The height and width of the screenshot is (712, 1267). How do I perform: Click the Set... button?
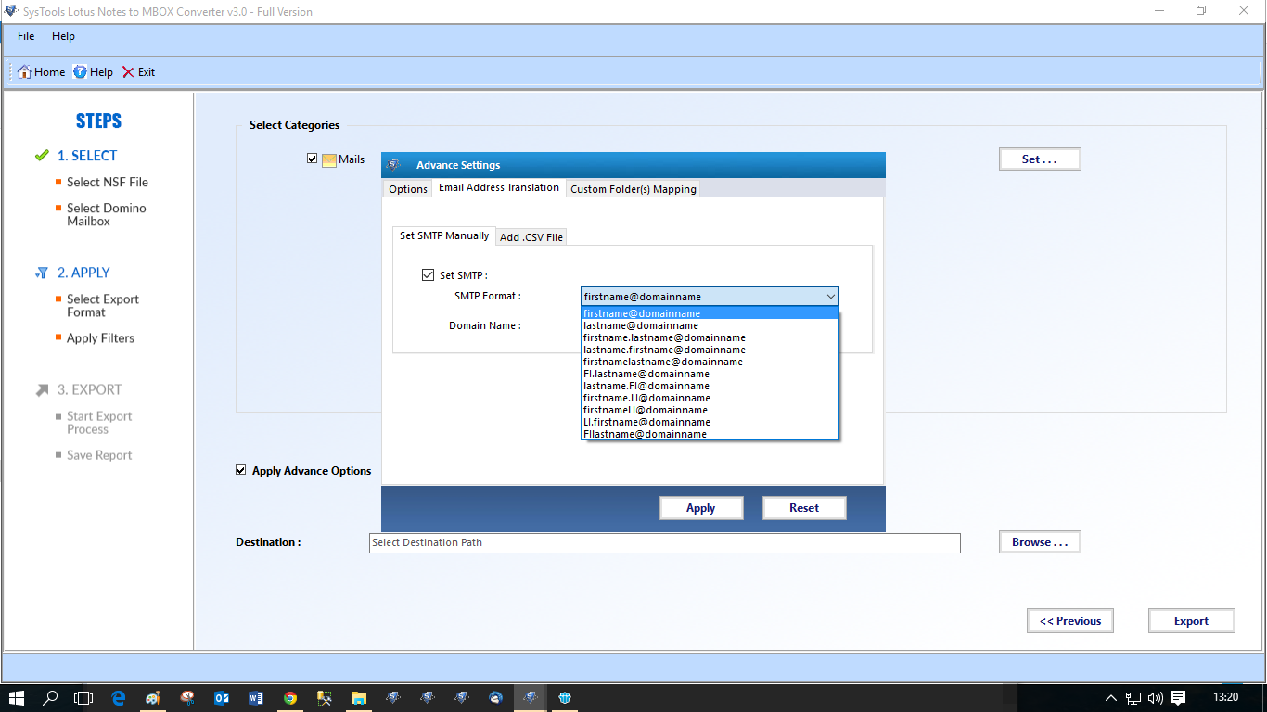point(1040,159)
